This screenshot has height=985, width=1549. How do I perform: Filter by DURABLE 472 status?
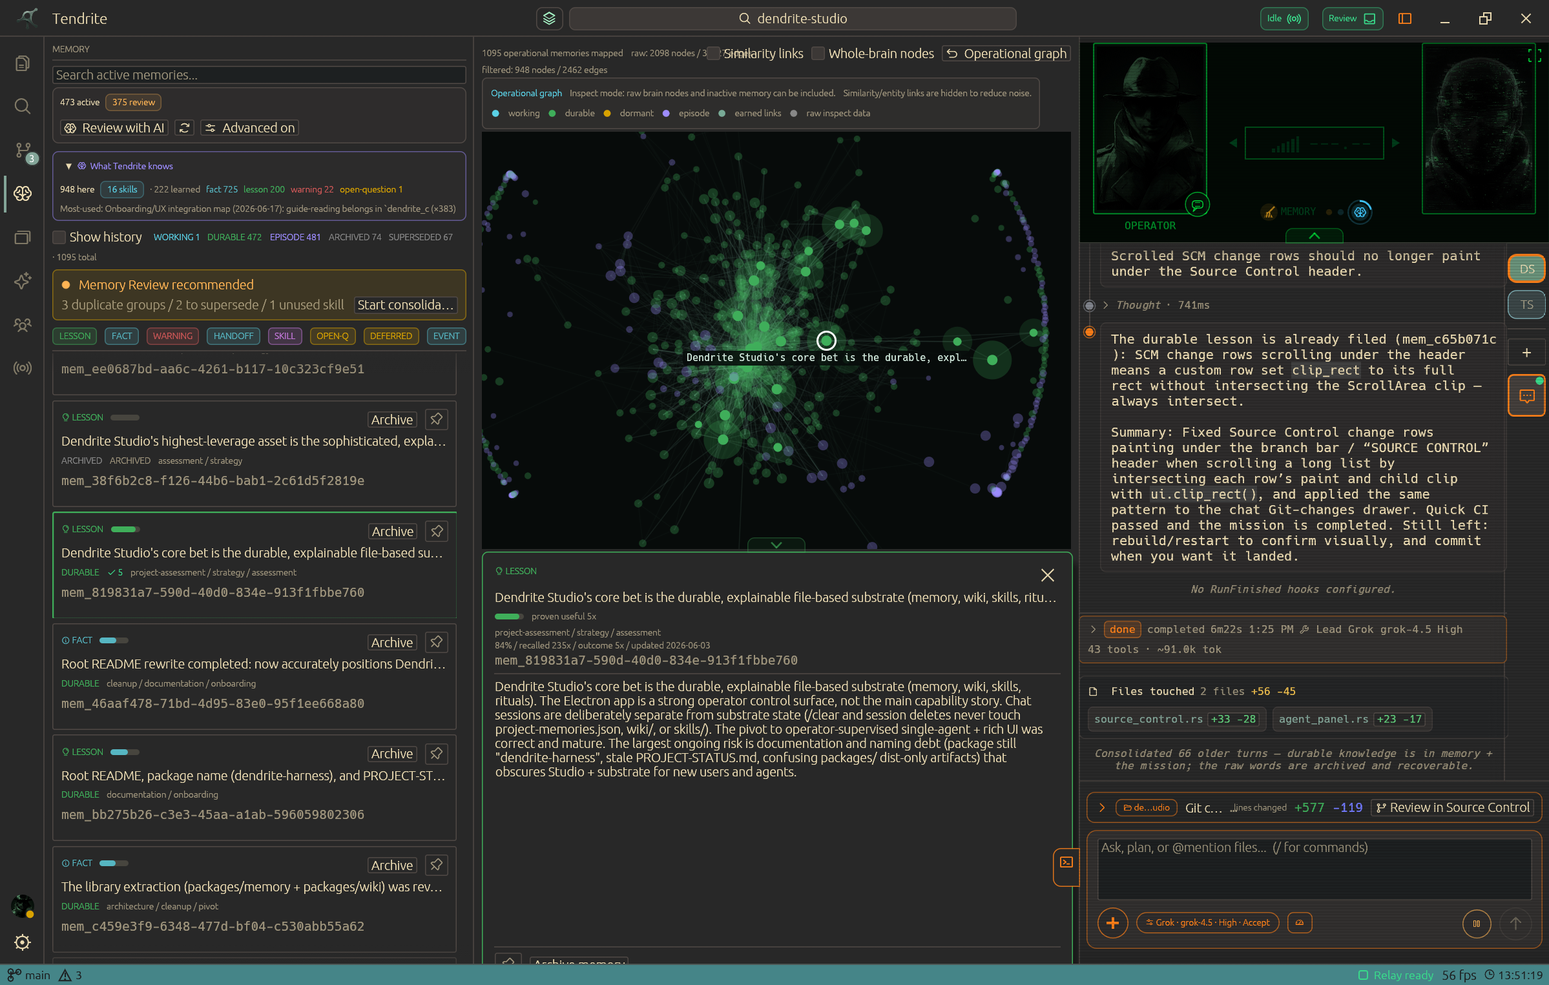coord(234,237)
